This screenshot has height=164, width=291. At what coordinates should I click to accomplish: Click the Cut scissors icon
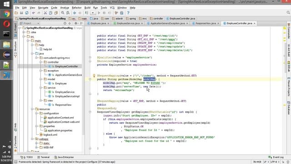45,13
